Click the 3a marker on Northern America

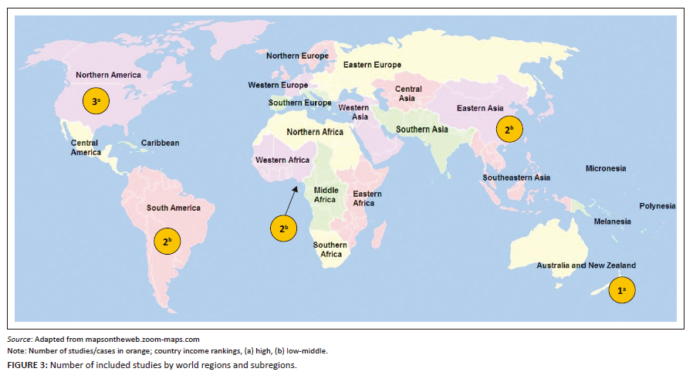(96, 101)
